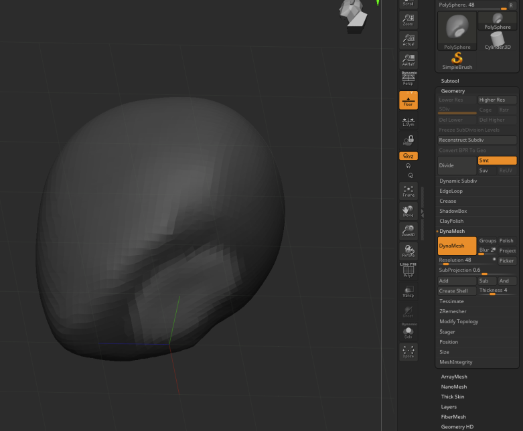This screenshot has height=431, width=523.
Task: Open the ArrayMesh panel
Action: pyautogui.click(x=454, y=377)
